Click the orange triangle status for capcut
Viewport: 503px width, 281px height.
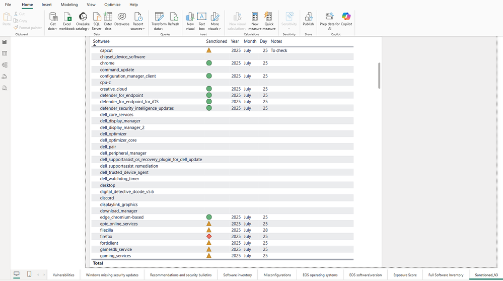tap(209, 50)
